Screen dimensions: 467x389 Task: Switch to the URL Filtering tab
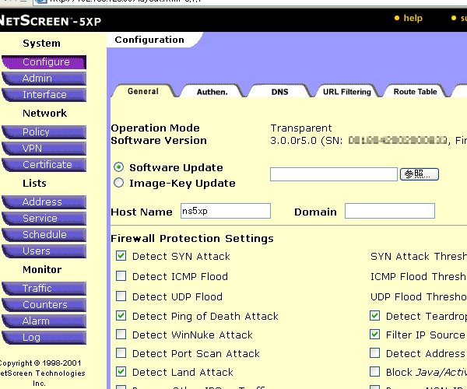click(x=347, y=92)
